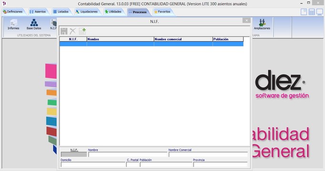The height and width of the screenshot is (171, 325).
Task: Open the Ampliaciones ribbon icon
Action: click(x=262, y=24)
